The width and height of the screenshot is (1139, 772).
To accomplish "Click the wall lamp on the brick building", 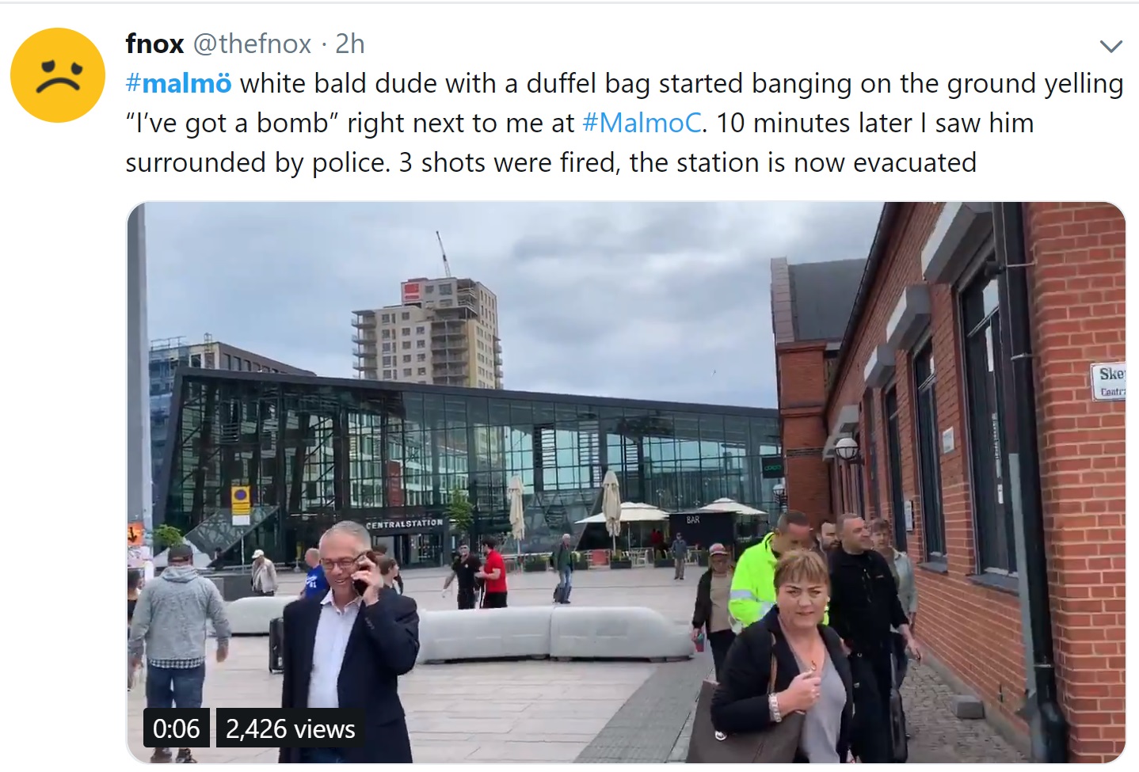I will click(846, 449).
